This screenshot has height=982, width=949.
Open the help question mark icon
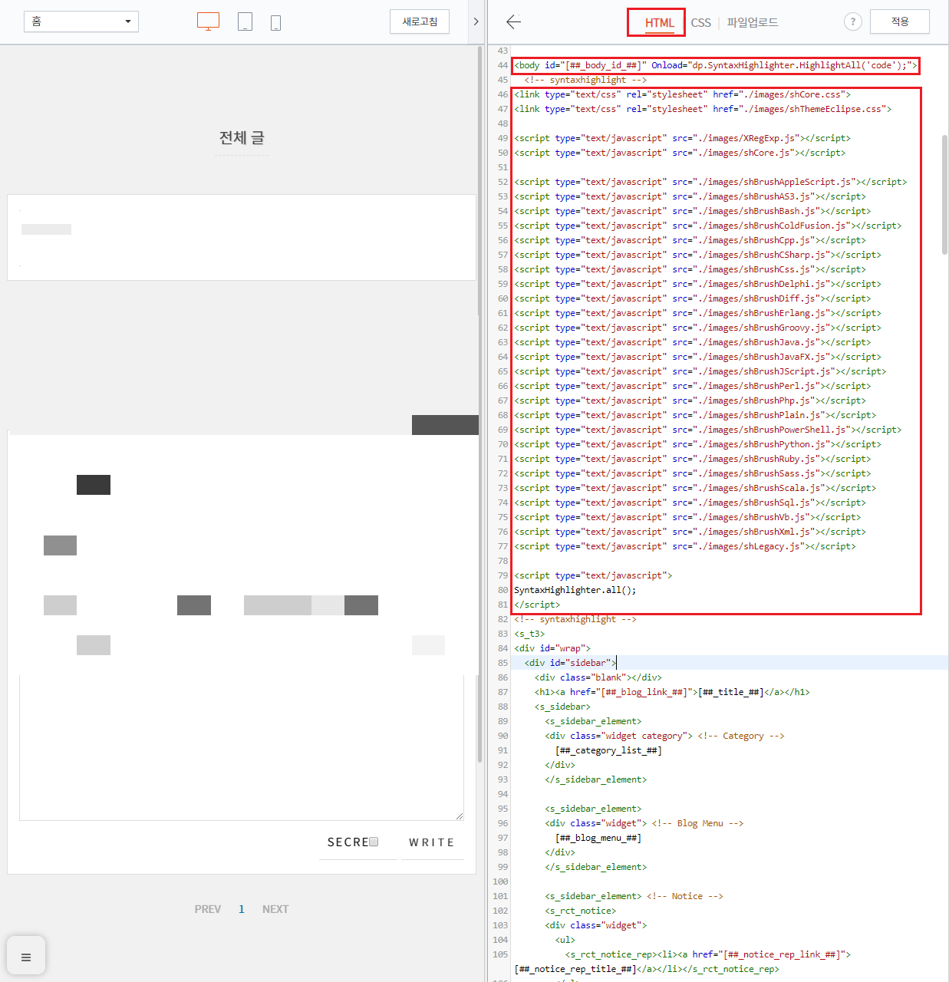coord(852,21)
